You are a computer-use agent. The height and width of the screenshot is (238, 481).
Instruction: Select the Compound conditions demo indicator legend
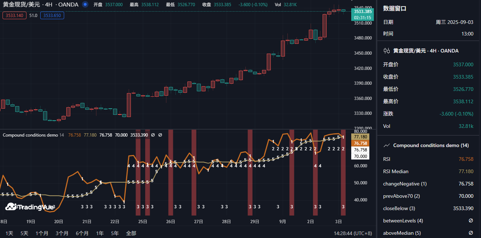pos(30,135)
